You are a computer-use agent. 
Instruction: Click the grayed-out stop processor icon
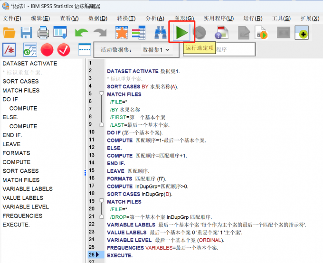pos(200,33)
